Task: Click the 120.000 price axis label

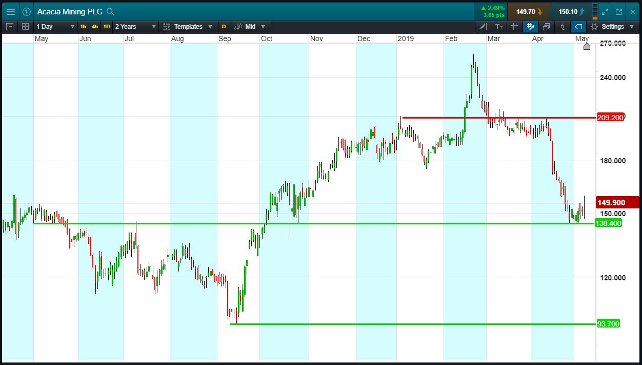Action: (x=613, y=278)
